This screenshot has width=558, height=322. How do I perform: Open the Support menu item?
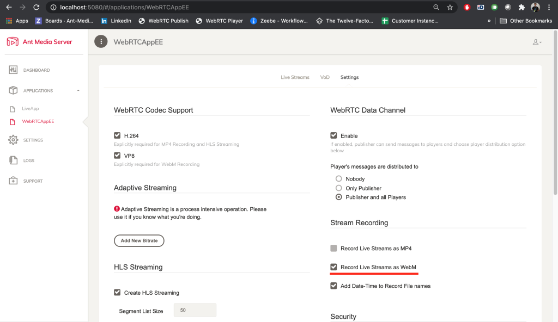pos(33,181)
